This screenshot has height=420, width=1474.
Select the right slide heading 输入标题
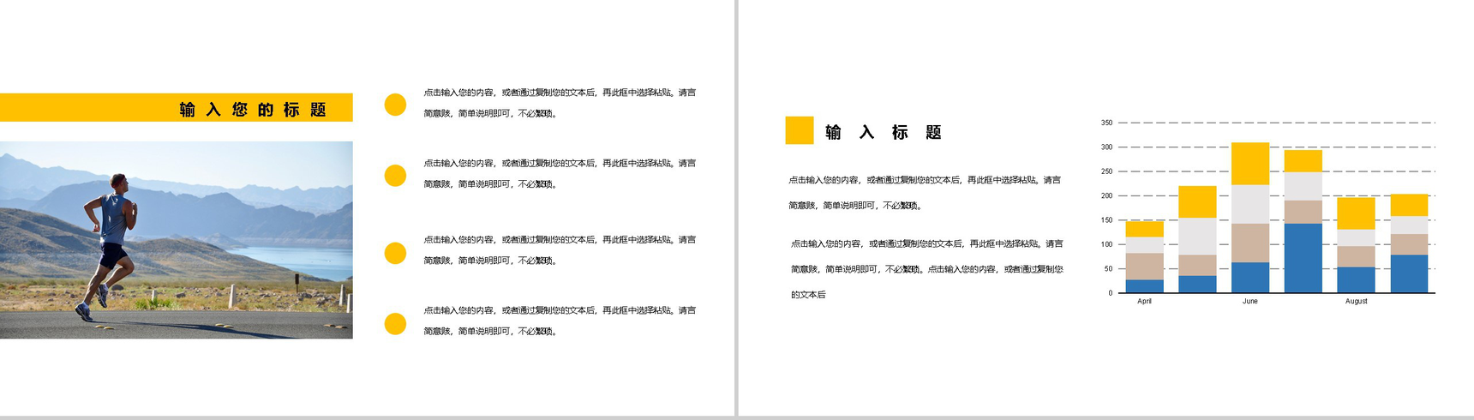(884, 132)
